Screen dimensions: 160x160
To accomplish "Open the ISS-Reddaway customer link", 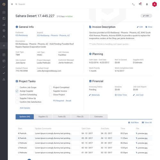I will tap(22, 36).
